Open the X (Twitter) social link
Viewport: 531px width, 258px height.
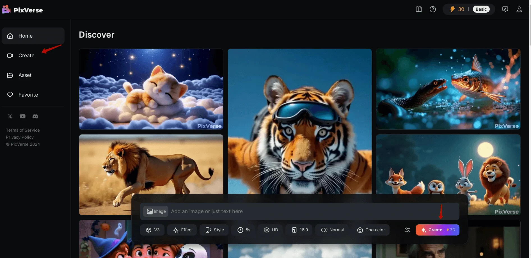pyautogui.click(x=10, y=116)
